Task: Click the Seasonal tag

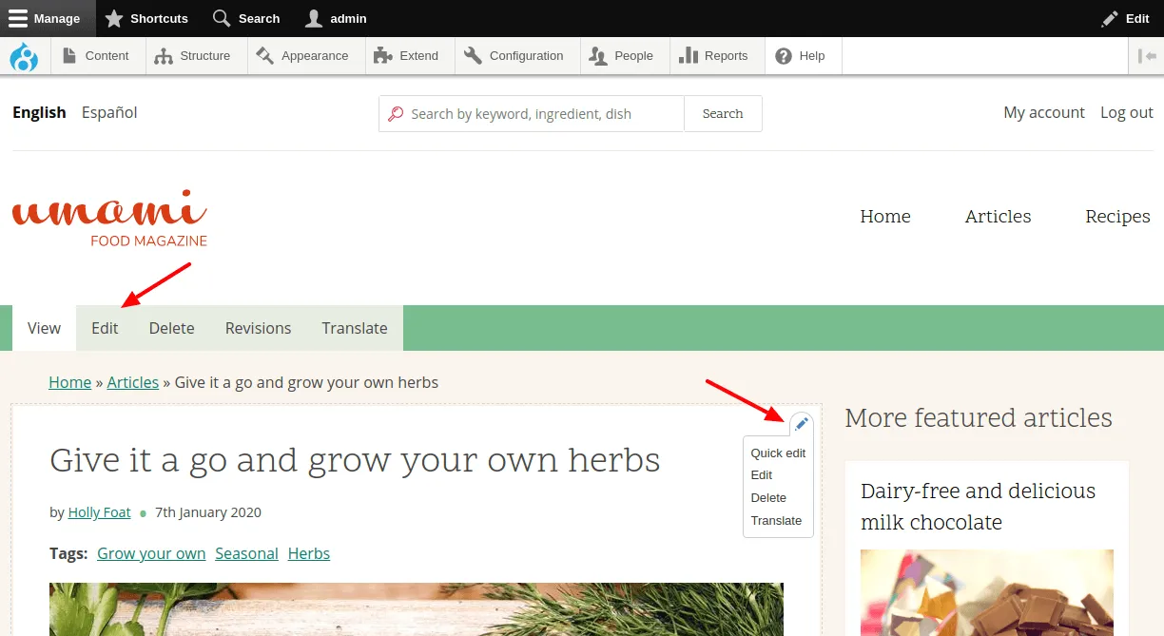Action: point(246,553)
